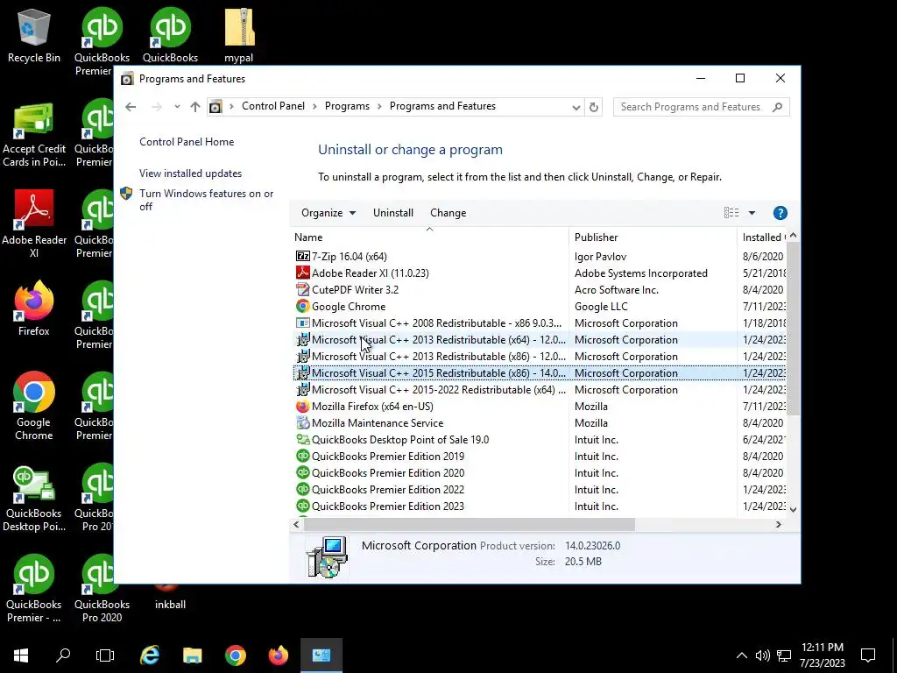The image size is (897, 673).
Task: Select QuickBooks Premier Edition 2019 icon
Action: pyautogui.click(x=302, y=456)
